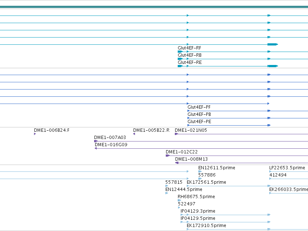308x231 pixels.
Task: Select the Glut4EF-PB protein label
Action: tap(199, 114)
